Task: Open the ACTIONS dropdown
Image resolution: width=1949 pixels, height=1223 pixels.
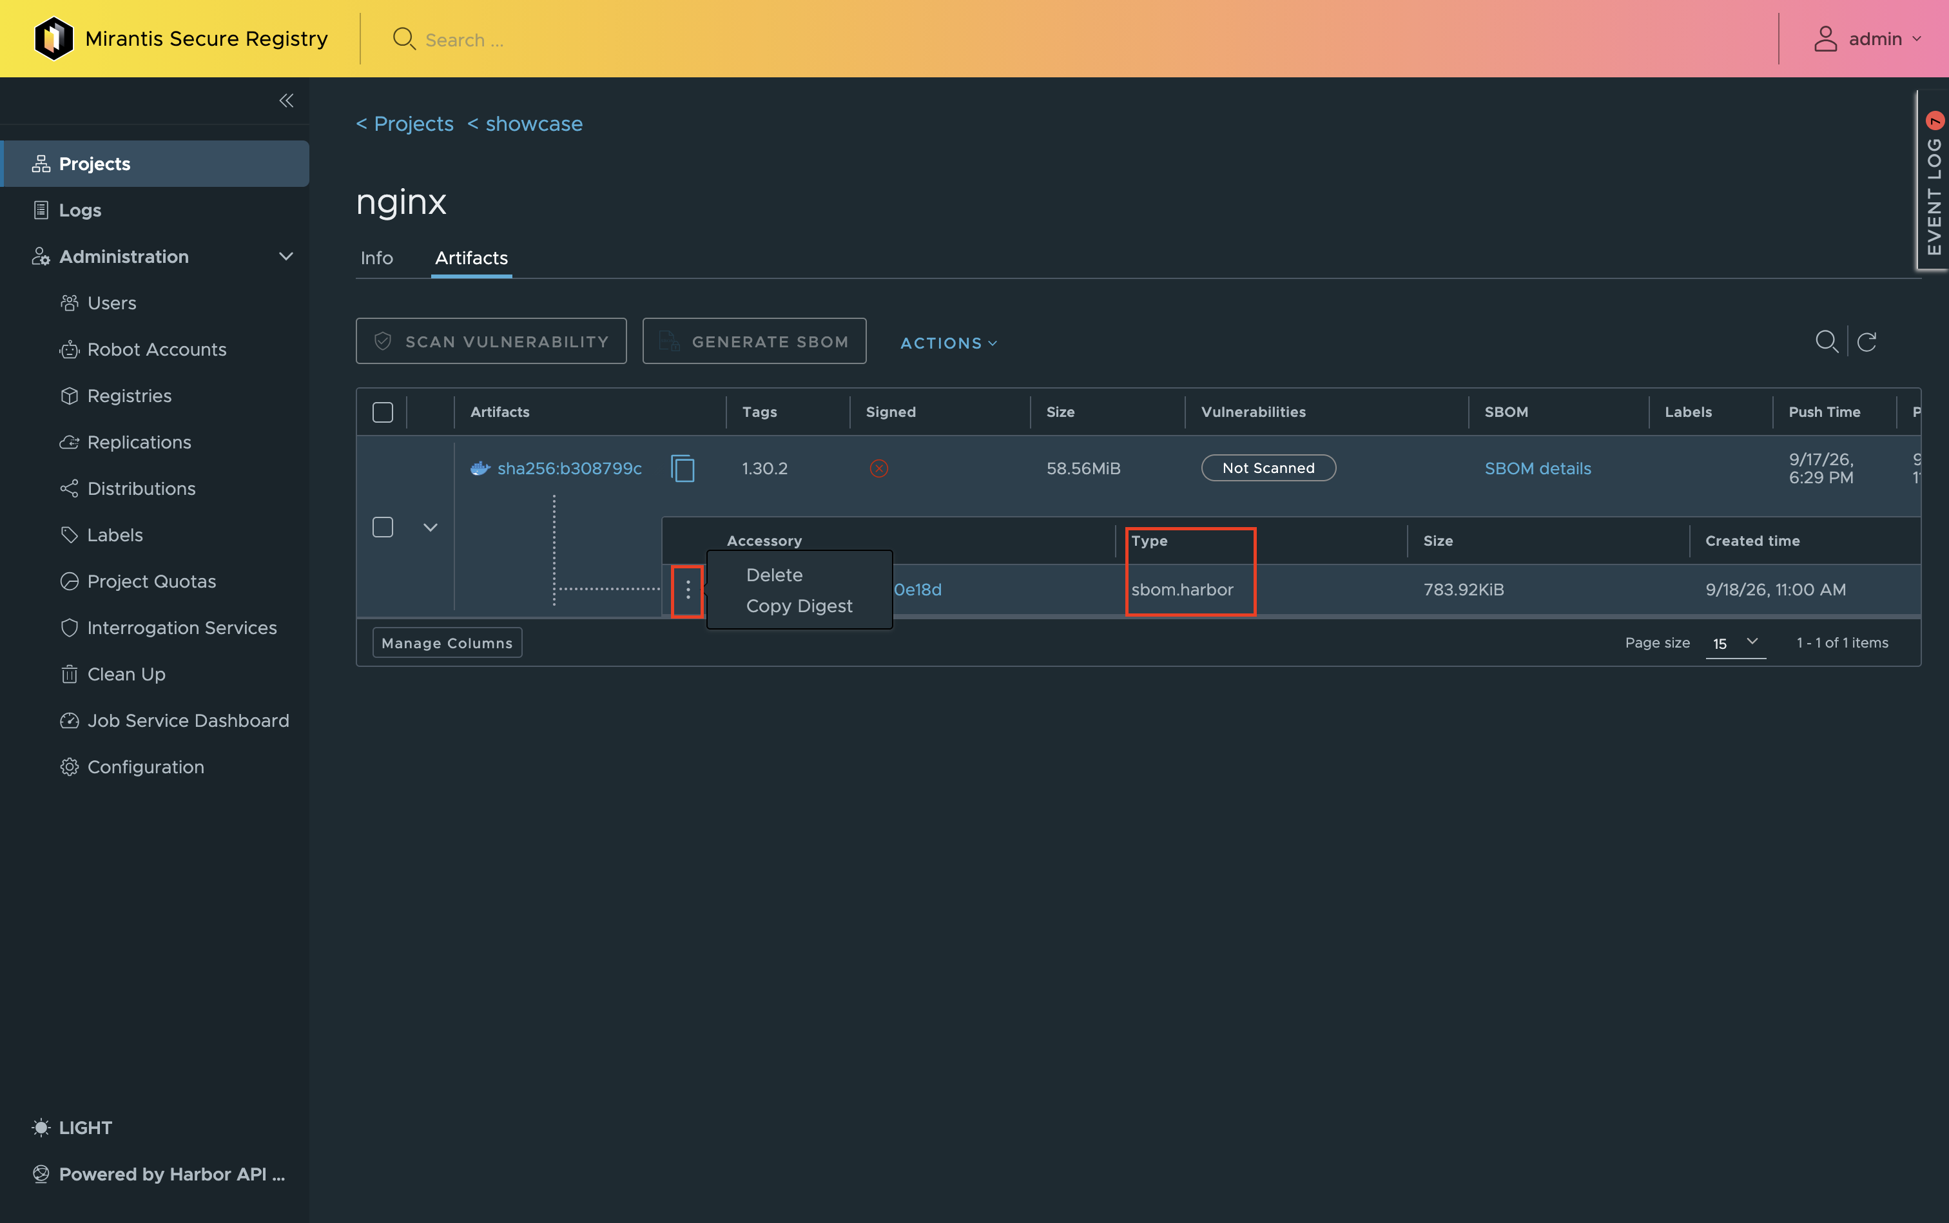Action: pos(948,343)
